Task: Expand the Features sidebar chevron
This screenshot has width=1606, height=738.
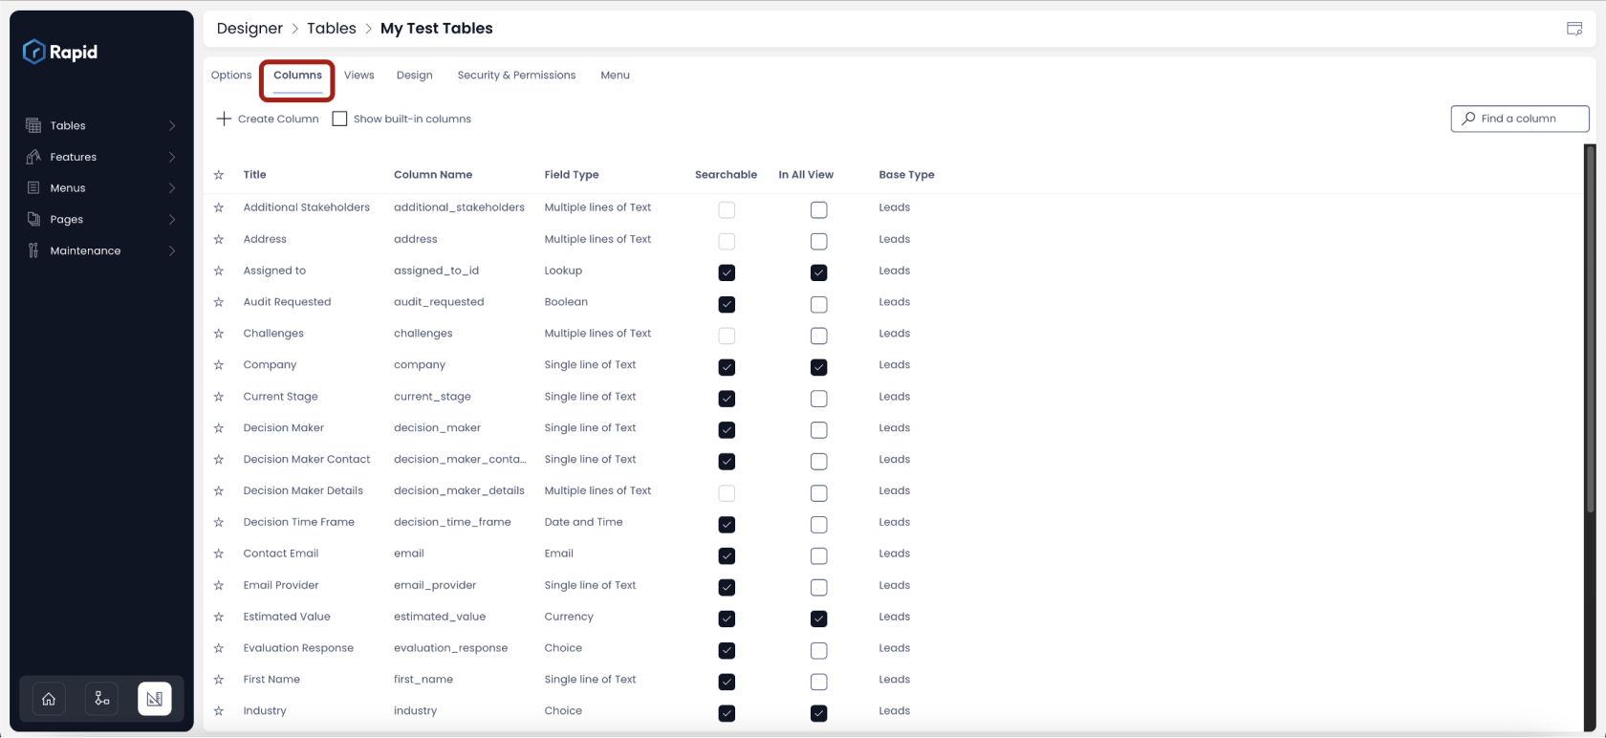Action: tap(172, 157)
